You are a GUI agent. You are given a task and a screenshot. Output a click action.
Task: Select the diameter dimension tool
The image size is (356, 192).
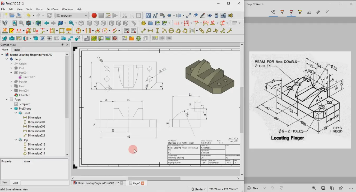coord(171,31)
